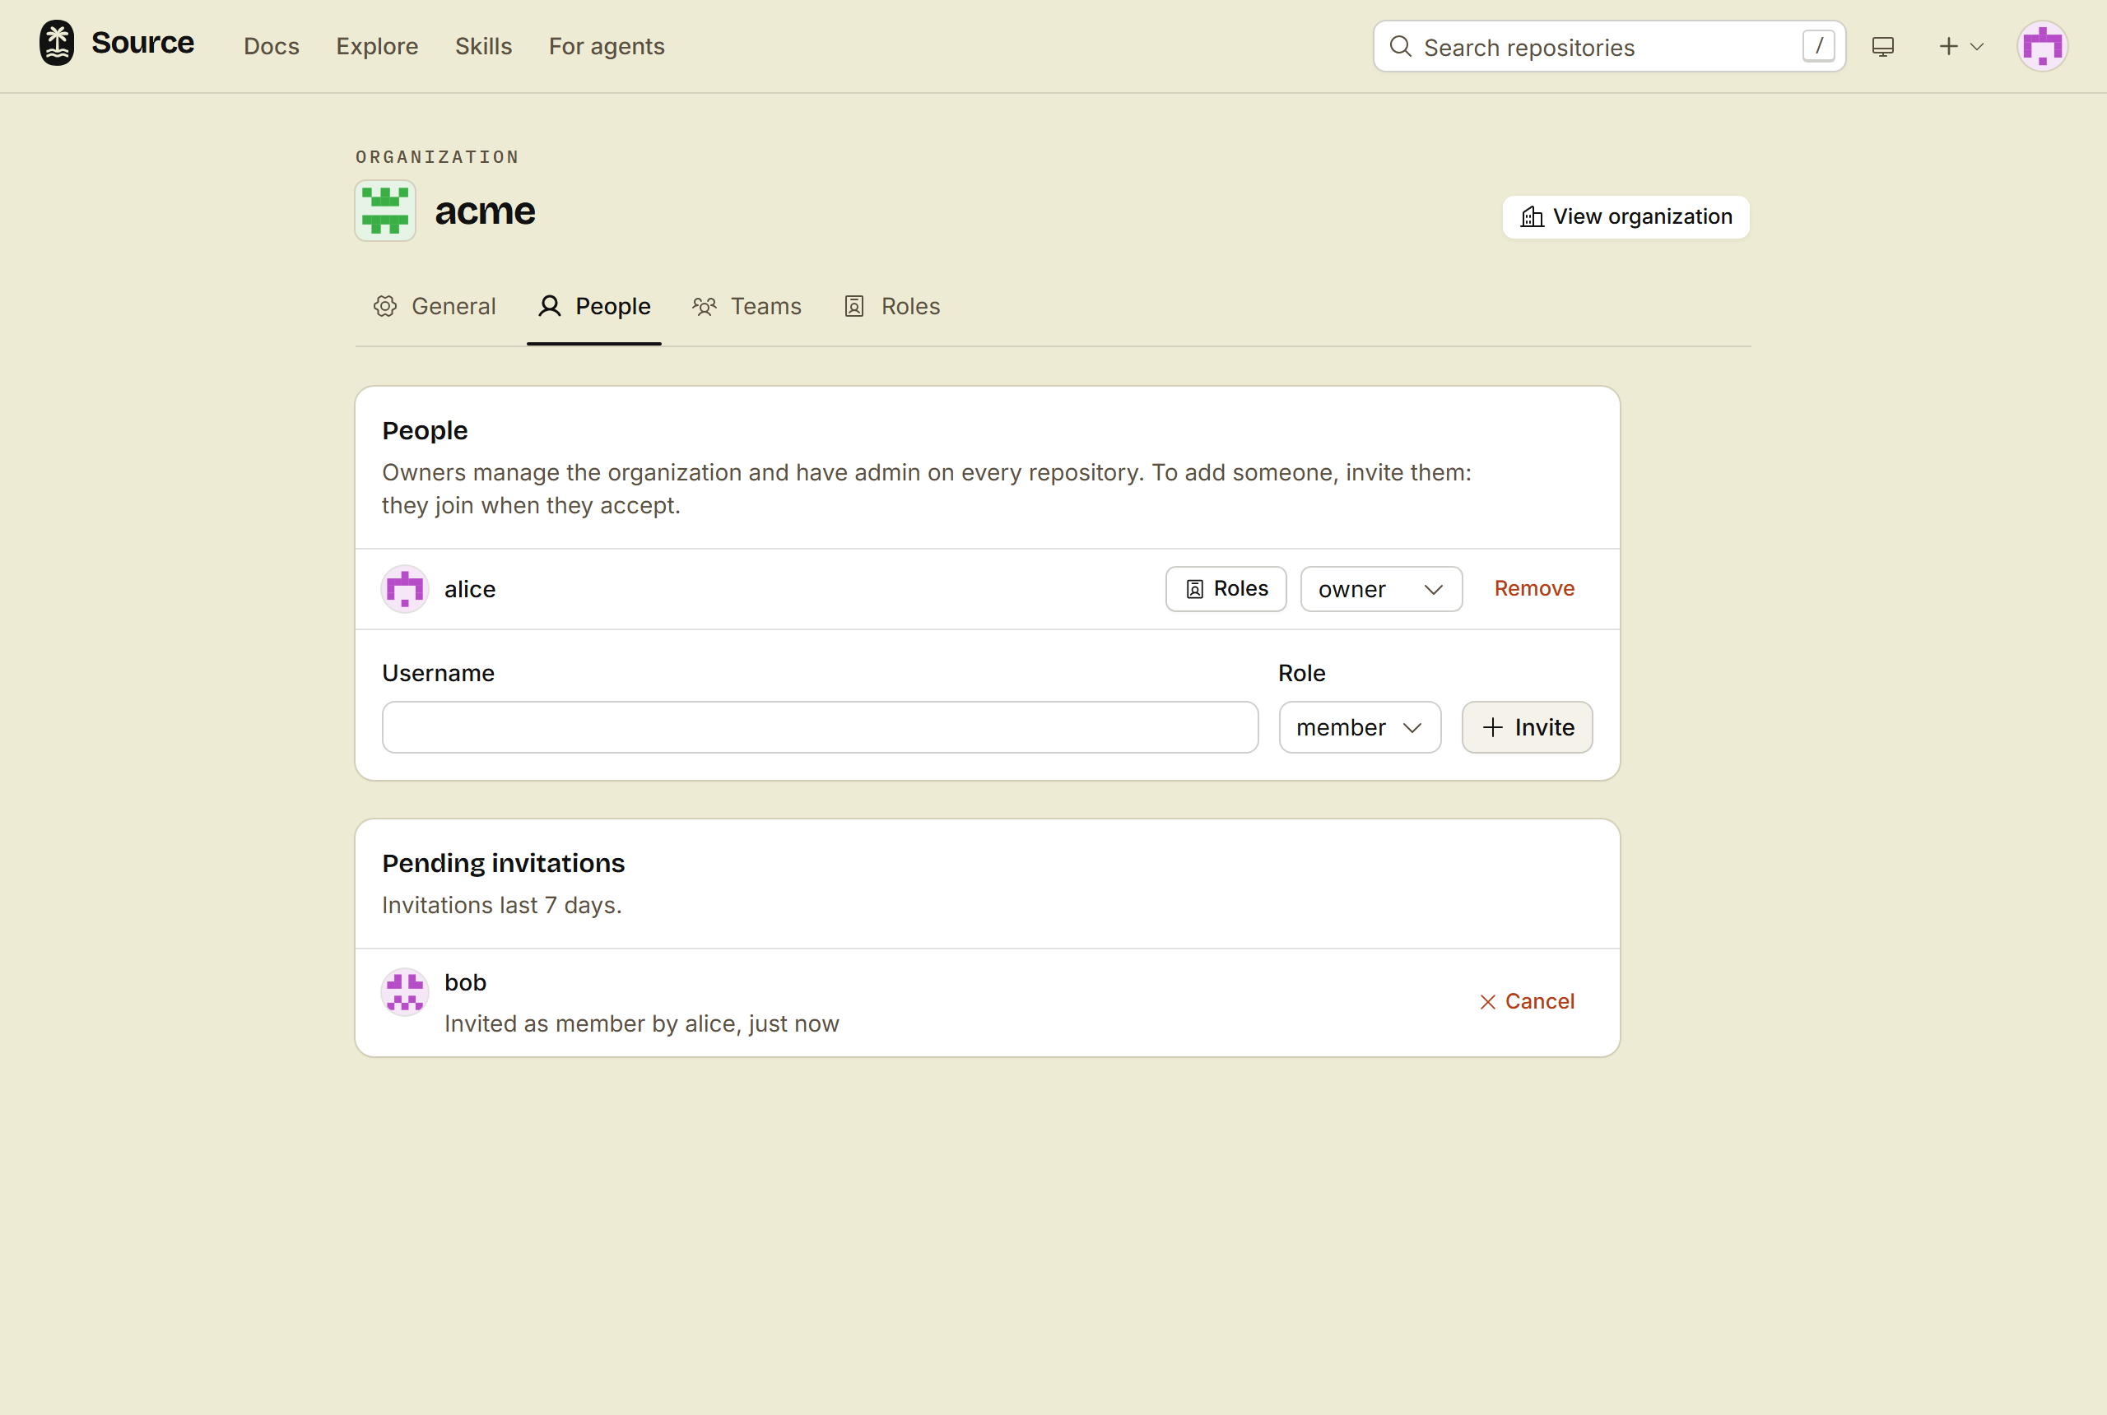
Task: Focus the Username input field
Action: tap(820, 727)
